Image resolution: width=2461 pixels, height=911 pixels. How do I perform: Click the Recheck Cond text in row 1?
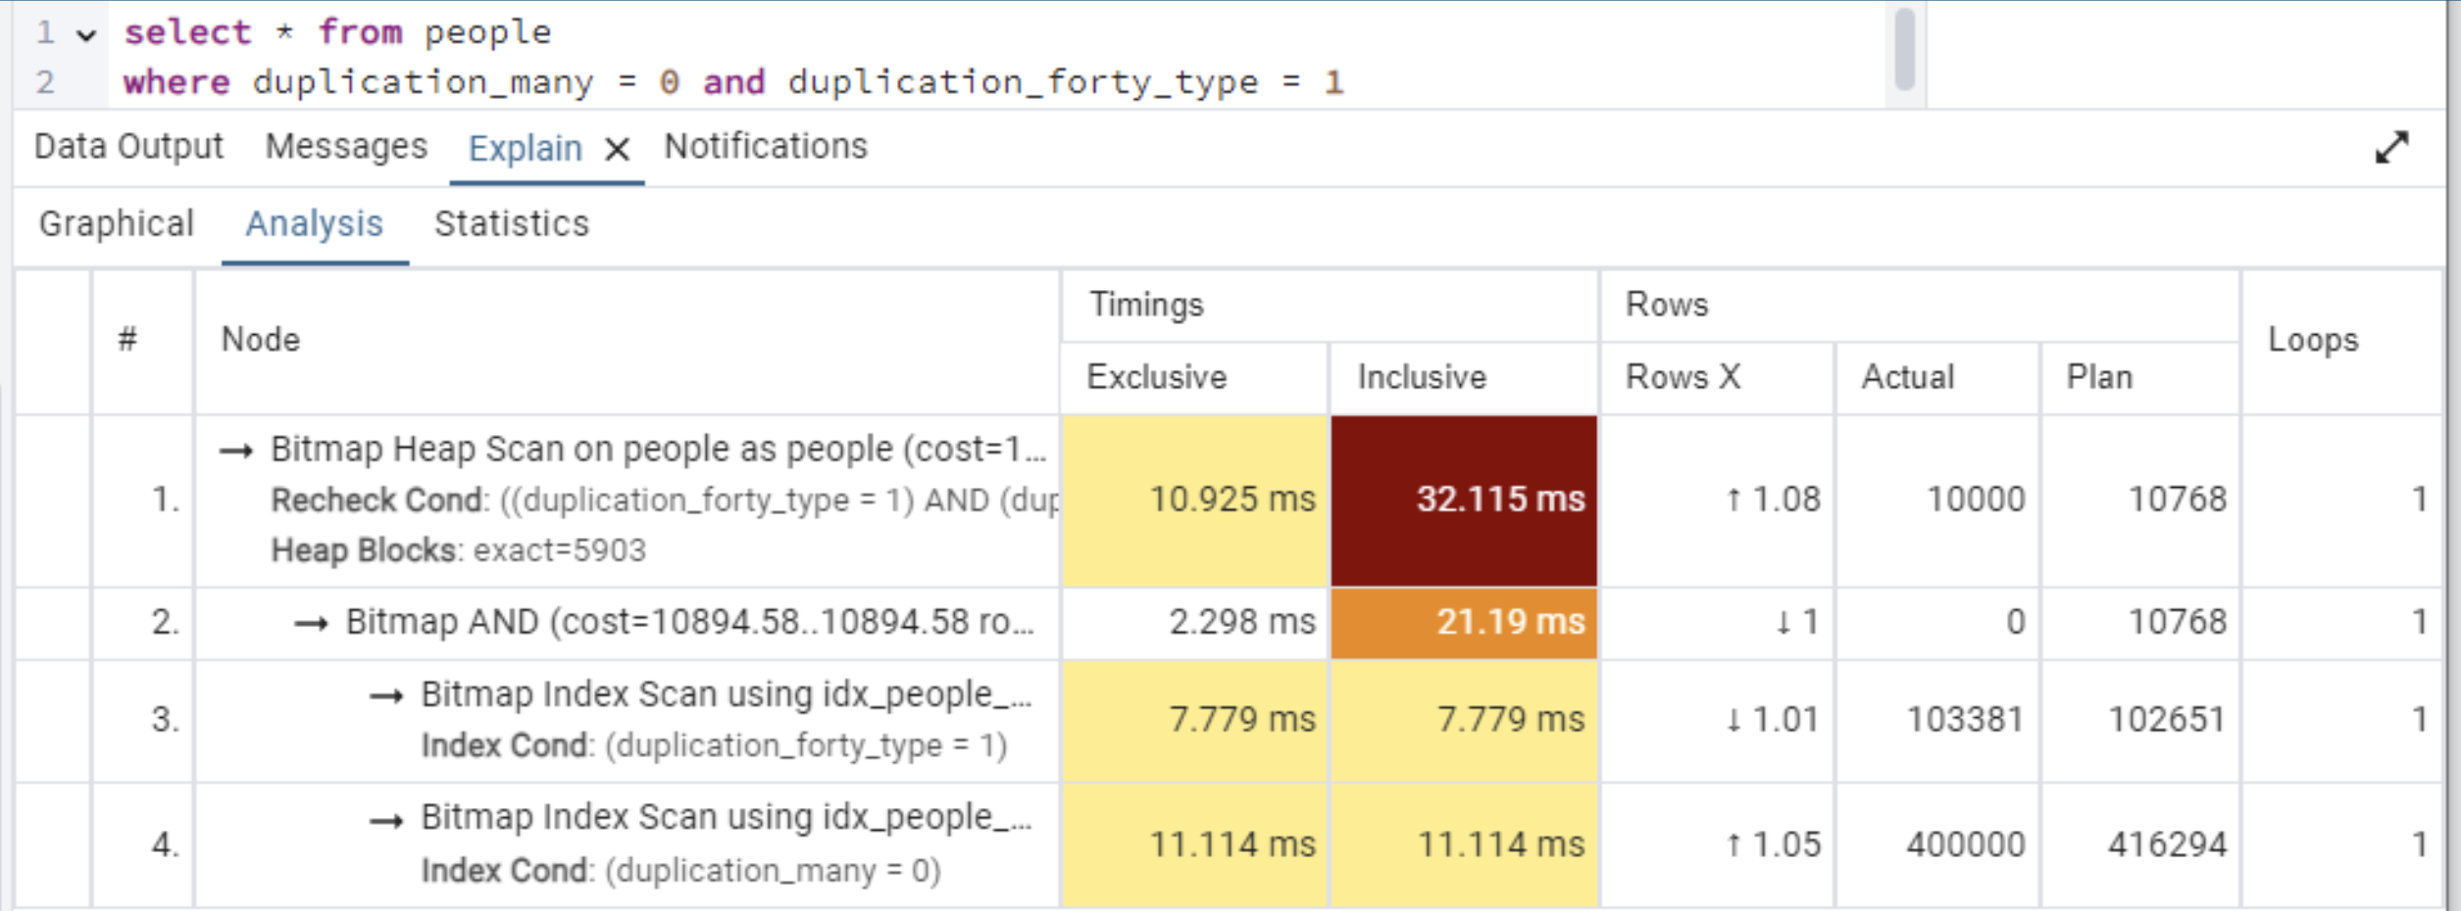[665, 501]
